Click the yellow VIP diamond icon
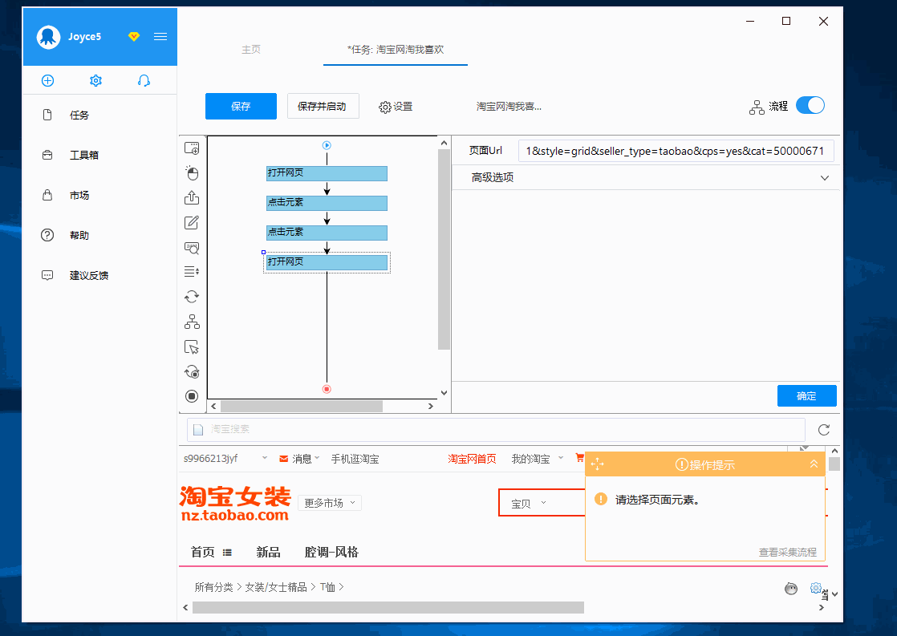Image resolution: width=897 pixels, height=636 pixels. [x=134, y=37]
